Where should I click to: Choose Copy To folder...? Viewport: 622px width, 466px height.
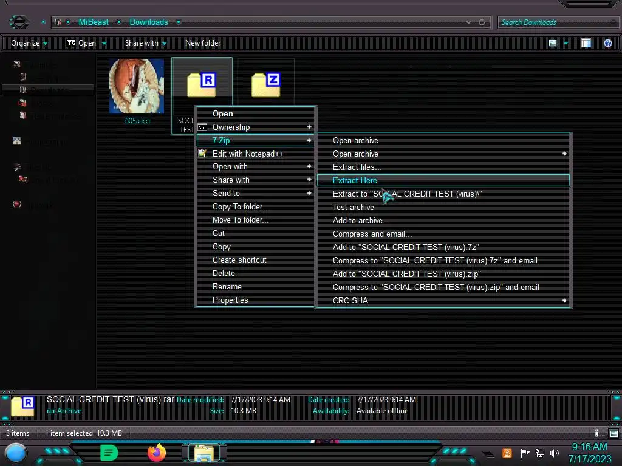point(256,207)
